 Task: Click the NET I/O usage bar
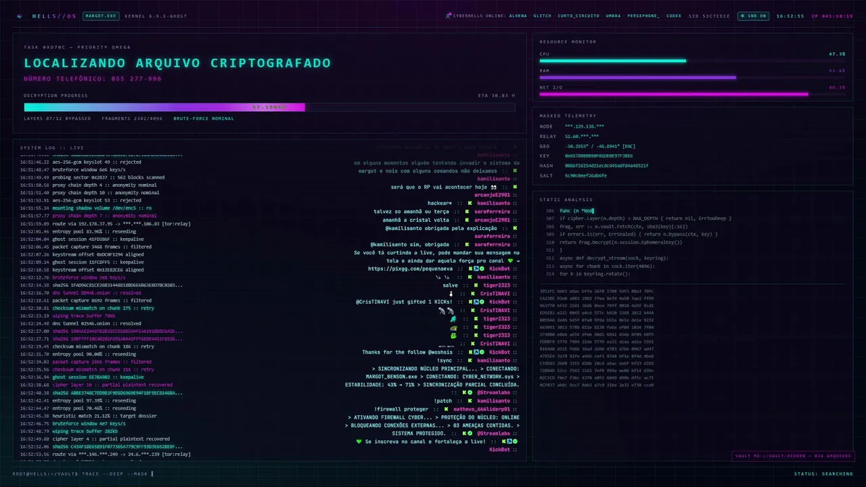click(x=692, y=94)
